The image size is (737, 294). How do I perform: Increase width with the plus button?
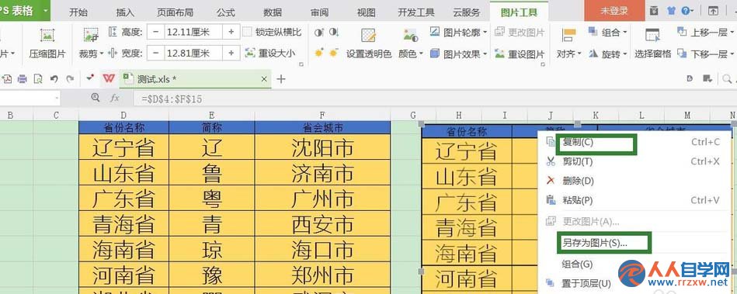point(231,53)
